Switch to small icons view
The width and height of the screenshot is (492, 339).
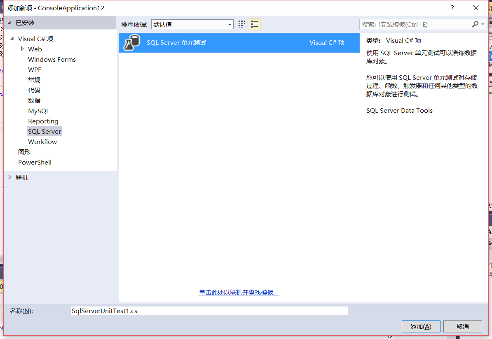tap(241, 24)
